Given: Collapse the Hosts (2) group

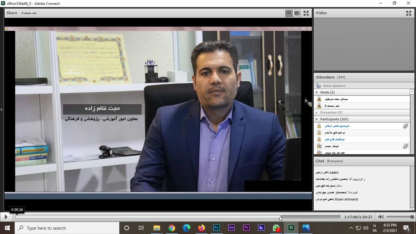Looking at the screenshot, I should pos(317,92).
